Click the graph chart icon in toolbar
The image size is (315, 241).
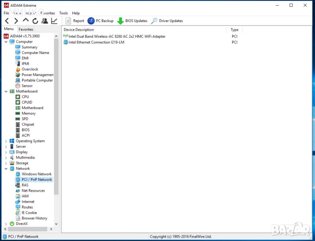[x=54, y=21]
